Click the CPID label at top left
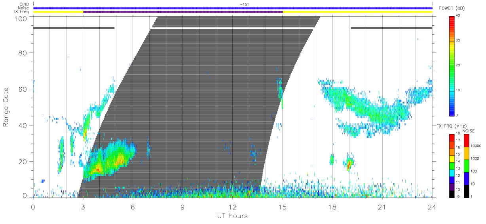The height and width of the screenshot is (224, 486). click(x=24, y=4)
